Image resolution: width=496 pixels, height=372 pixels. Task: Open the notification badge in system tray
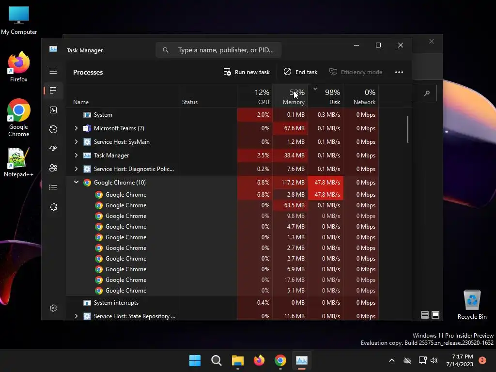point(482,360)
